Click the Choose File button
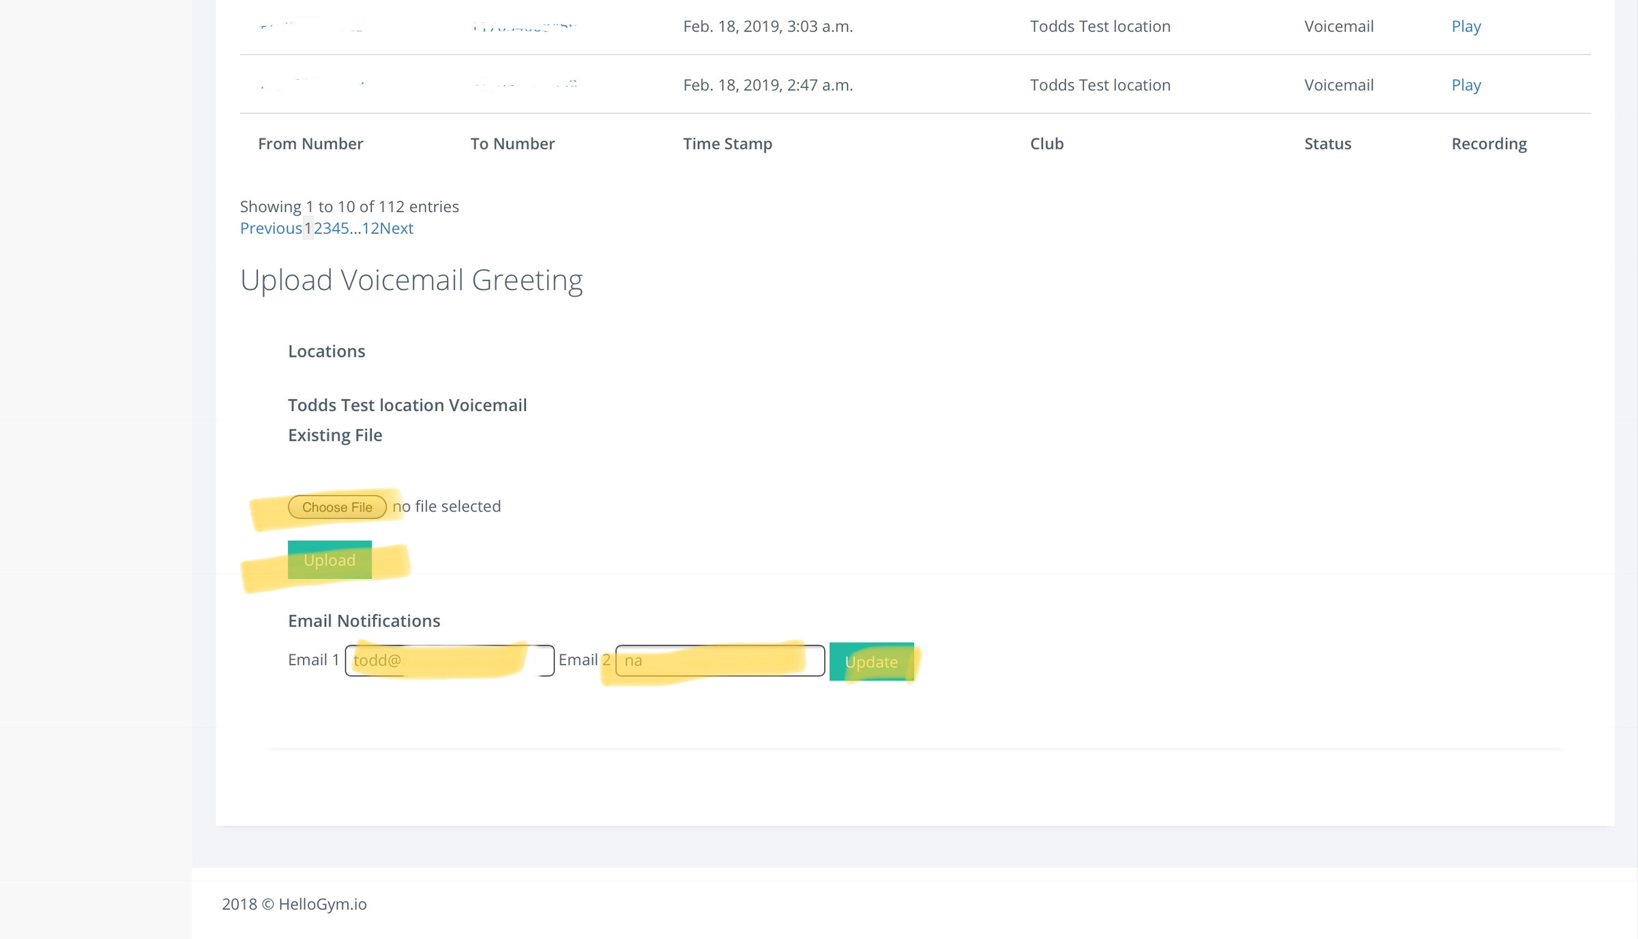 (337, 507)
